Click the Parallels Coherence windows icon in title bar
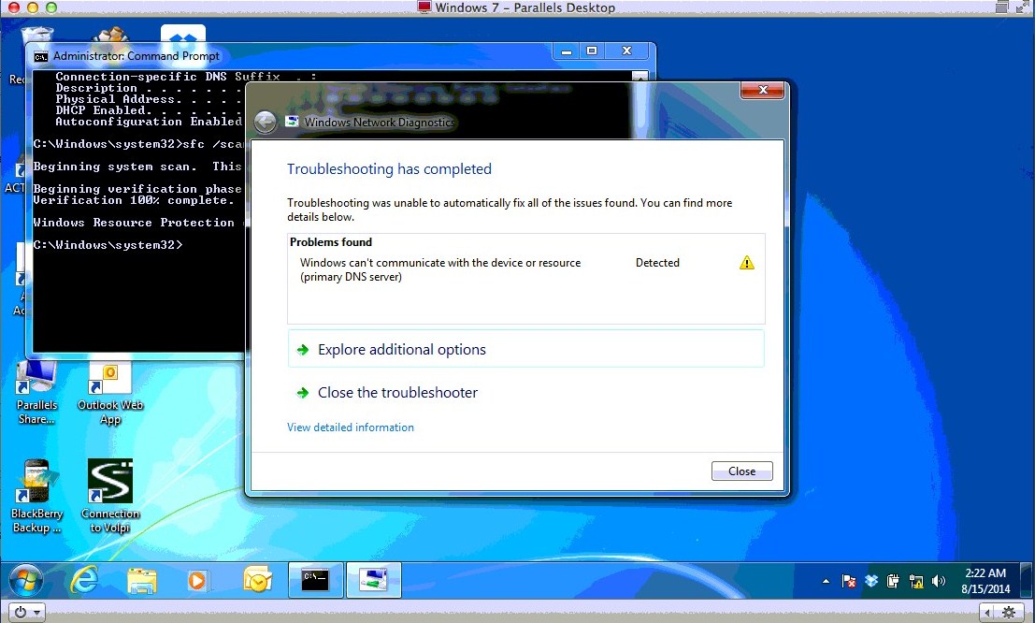Screen dimensions: 1035x623 tap(1001, 7)
